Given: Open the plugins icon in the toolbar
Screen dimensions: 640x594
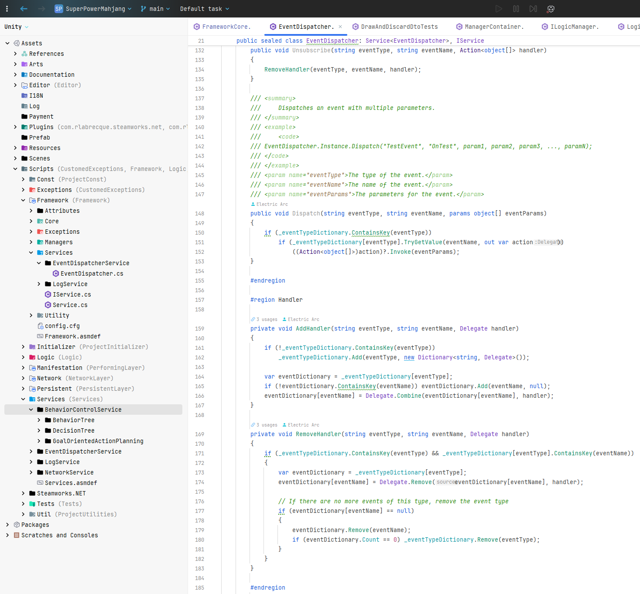Looking at the screenshot, I should (551, 9).
